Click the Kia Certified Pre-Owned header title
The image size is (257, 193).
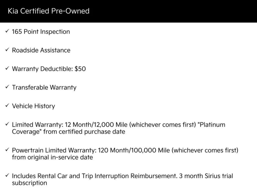click(48, 11)
